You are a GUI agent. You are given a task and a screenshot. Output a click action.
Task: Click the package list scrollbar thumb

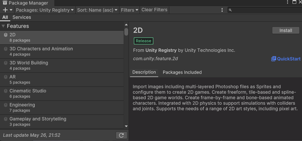click(126, 32)
